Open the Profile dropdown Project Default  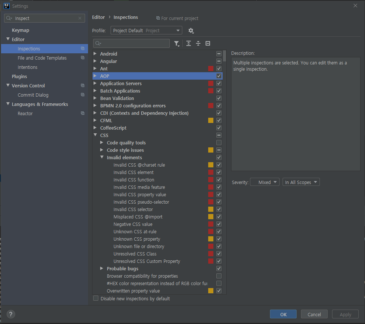(146, 30)
